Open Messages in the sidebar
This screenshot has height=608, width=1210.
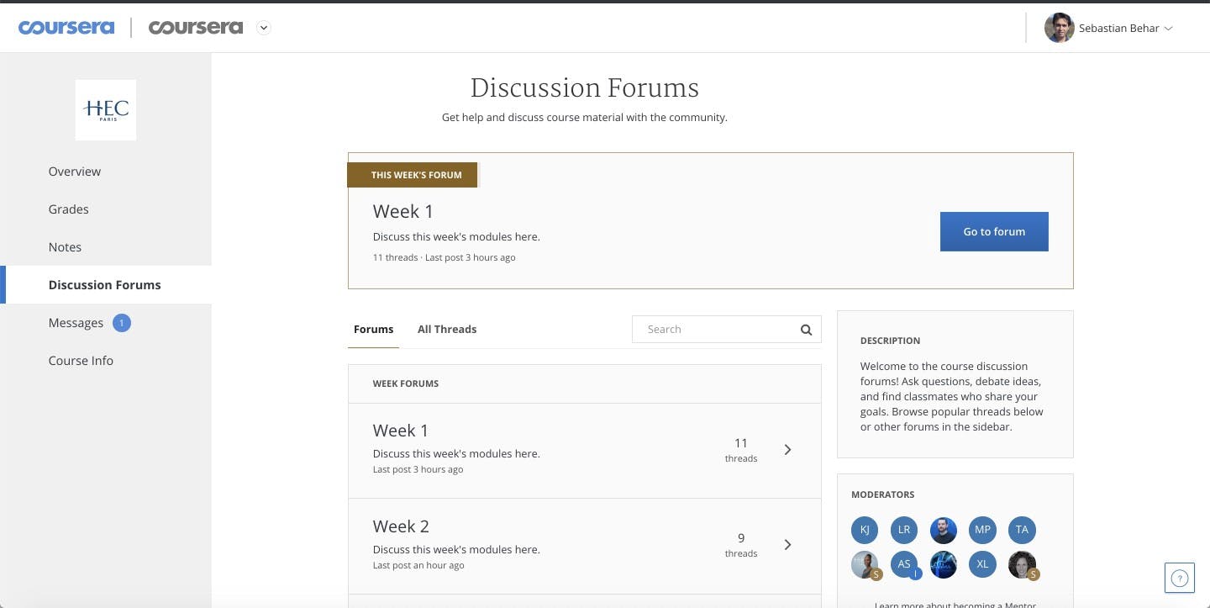coord(76,323)
